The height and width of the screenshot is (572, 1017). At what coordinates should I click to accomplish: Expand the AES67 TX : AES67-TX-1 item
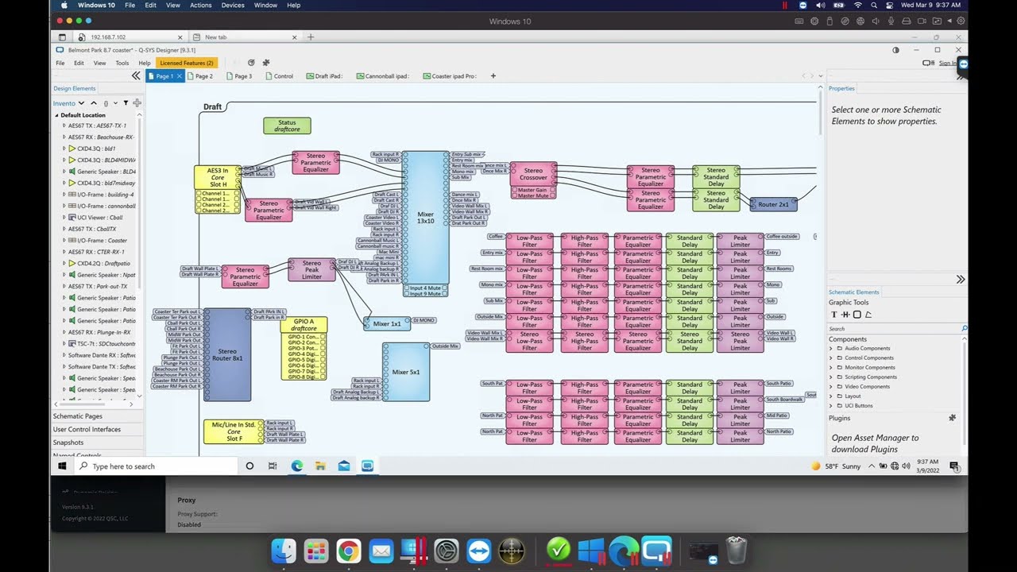(x=64, y=126)
